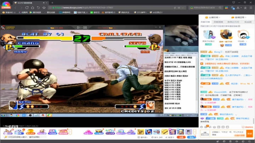Select the KOF97 browser tab
The width and height of the screenshot is (255, 143).
coord(30,3)
